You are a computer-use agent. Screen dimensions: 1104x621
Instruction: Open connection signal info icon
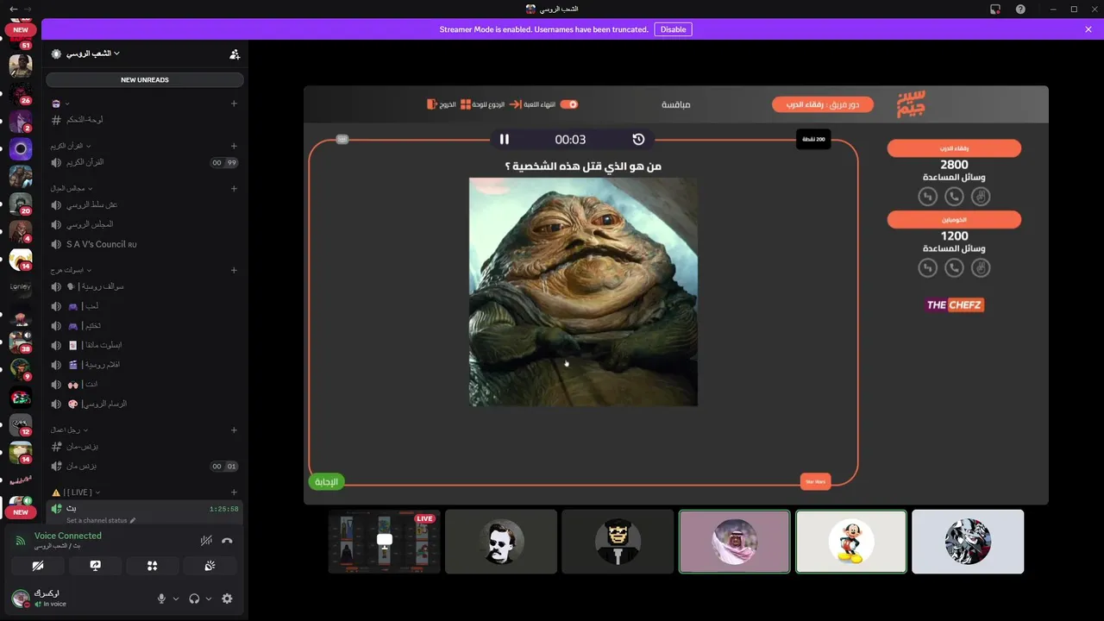pyautogui.click(x=21, y=541)
